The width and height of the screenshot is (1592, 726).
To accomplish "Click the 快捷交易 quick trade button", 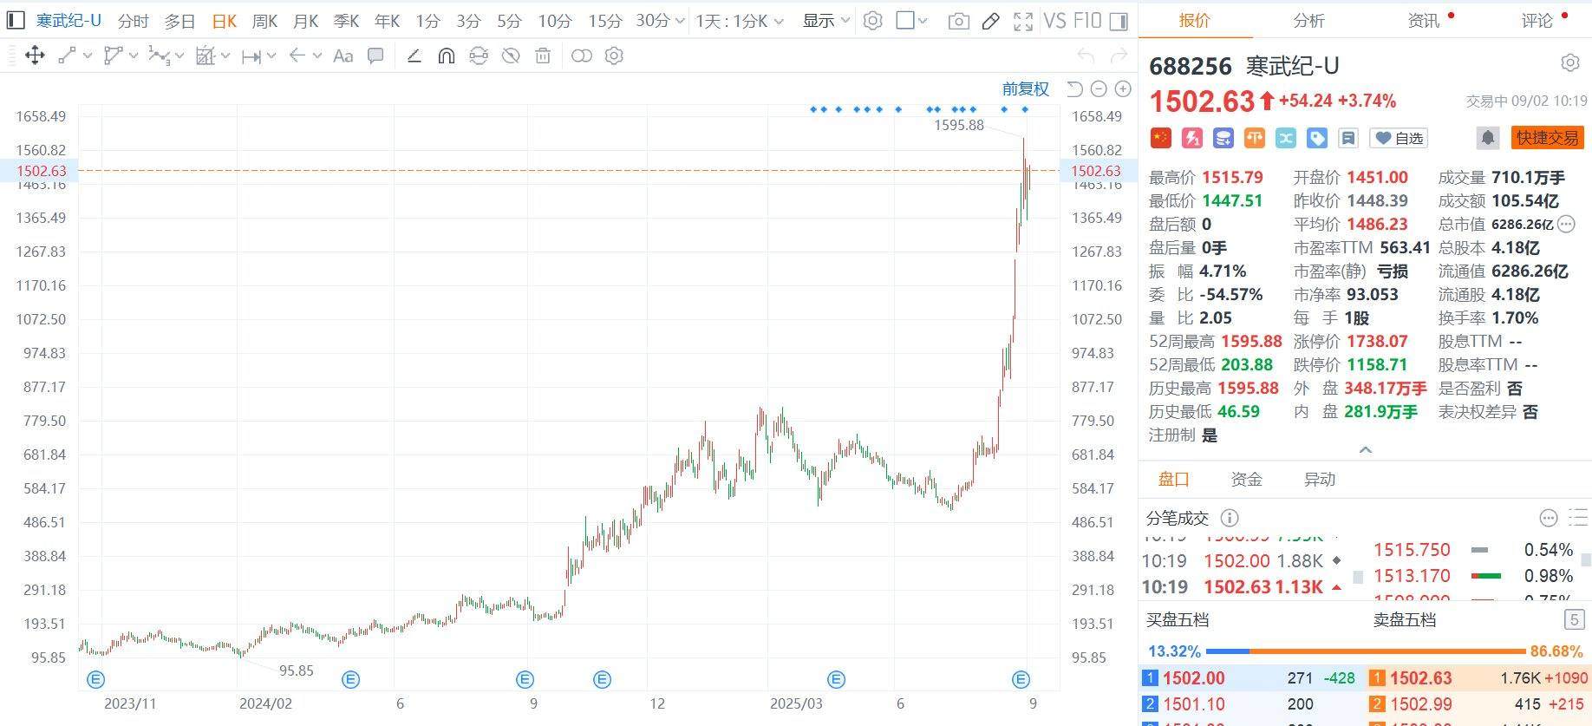I will click(1548, 138).
